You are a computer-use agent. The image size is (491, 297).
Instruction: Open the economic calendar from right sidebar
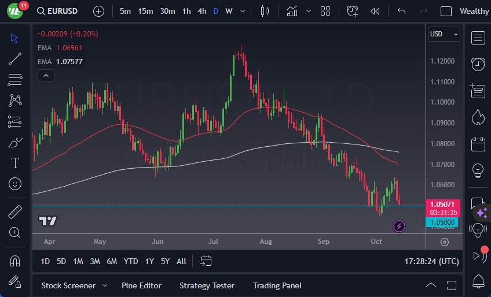[478, 144]
